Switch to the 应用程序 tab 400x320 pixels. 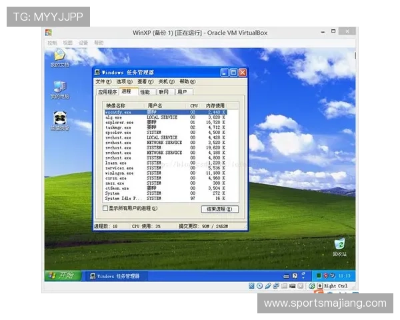[107, 92]
